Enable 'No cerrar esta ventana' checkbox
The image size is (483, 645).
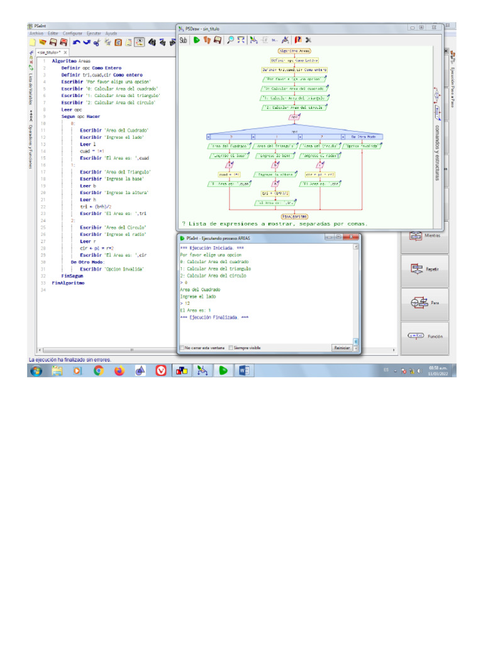tap(182, 348)
